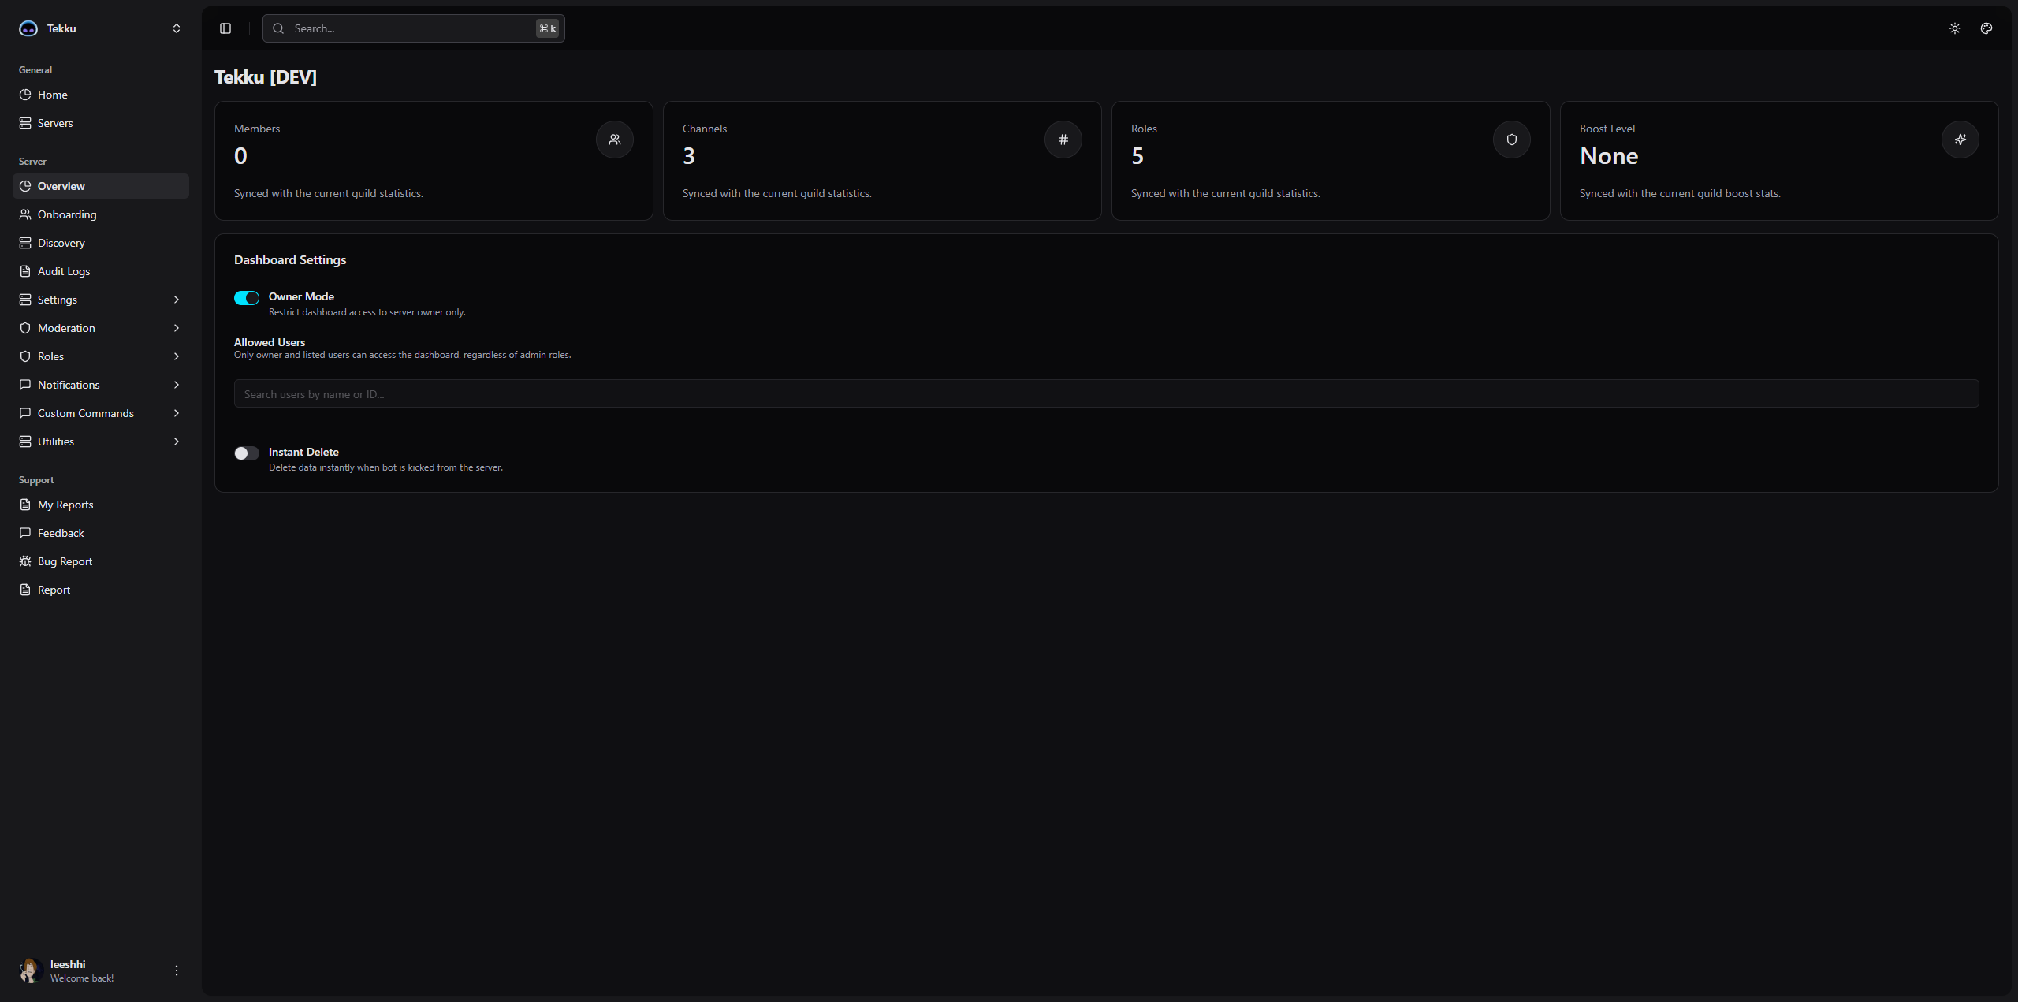Go to the Overview page

[61, 186]
